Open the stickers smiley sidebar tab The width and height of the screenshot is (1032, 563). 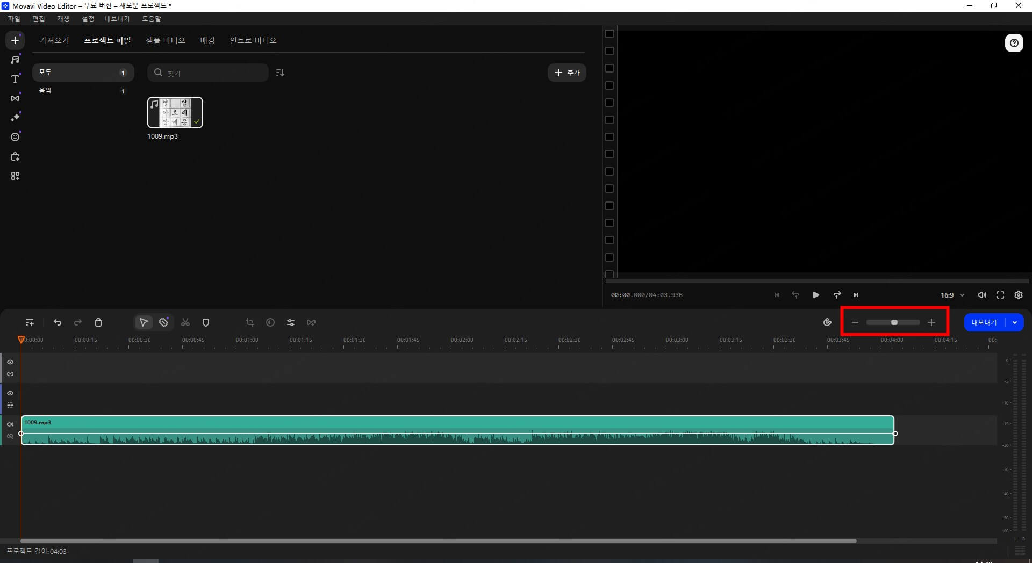point(15,136)
